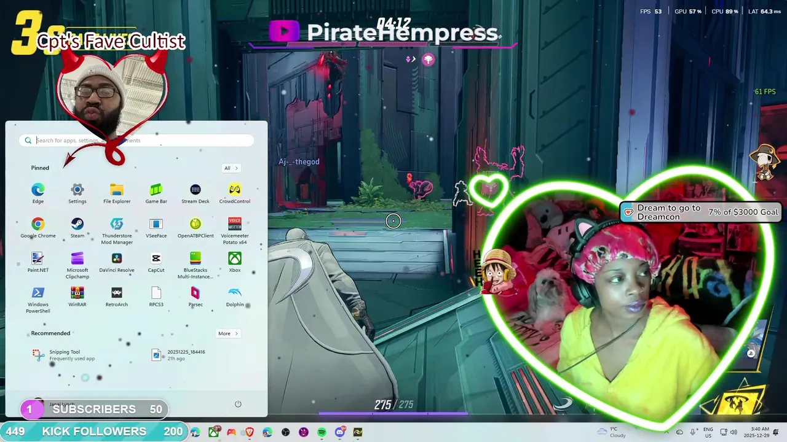Launch Stream Deck from pinned apps
The width and height of the screenshot is (787, 442).
click(x=196, y=193)
